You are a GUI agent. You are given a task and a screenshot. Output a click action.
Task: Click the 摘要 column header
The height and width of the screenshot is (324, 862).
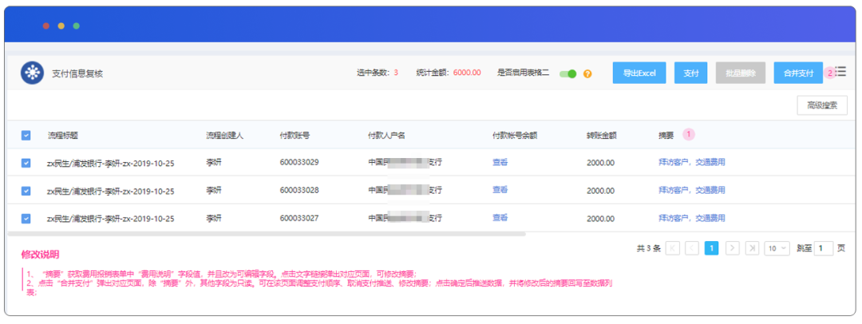(666, 136)
